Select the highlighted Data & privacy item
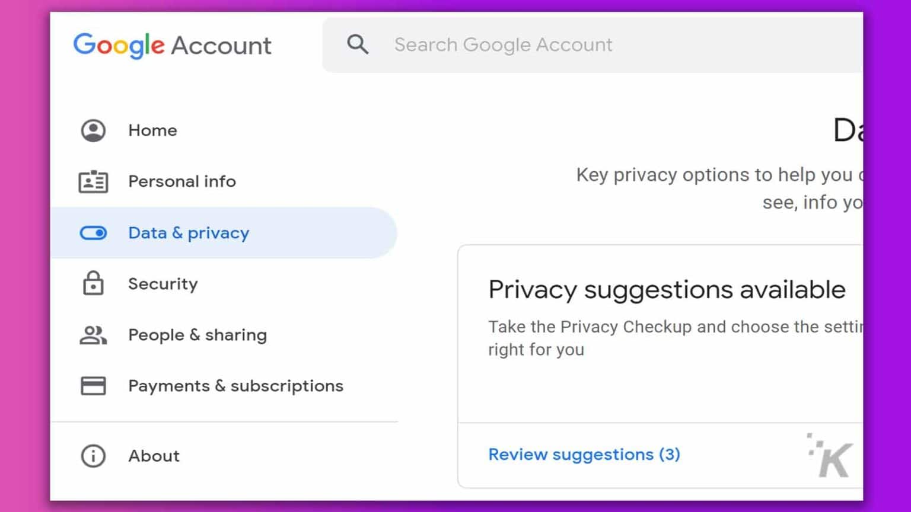Viewport: 911px width, 512px height. (x=188, y=233)
